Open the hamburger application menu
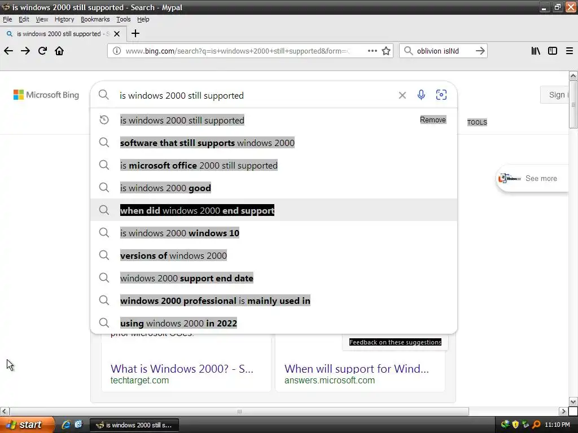 [569, 51]
